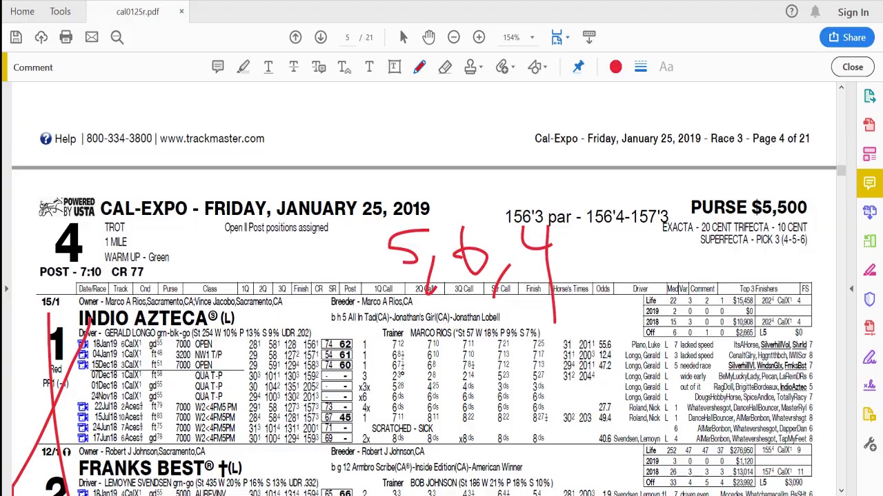883x496 pixels.
Task: Switch to the Tools tab
Action: [60, 12]
